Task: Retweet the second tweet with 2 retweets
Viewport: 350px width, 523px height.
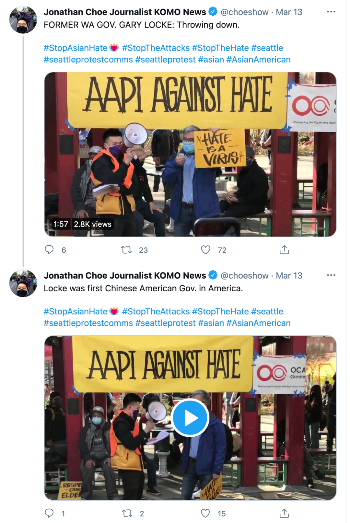Action: pyautogui.click(x=126, y=513)
